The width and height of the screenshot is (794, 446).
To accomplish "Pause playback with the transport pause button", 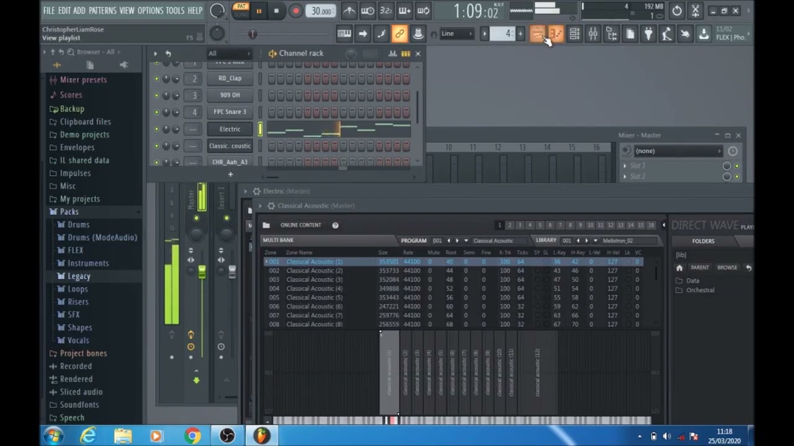I will (x=259, y=11).
